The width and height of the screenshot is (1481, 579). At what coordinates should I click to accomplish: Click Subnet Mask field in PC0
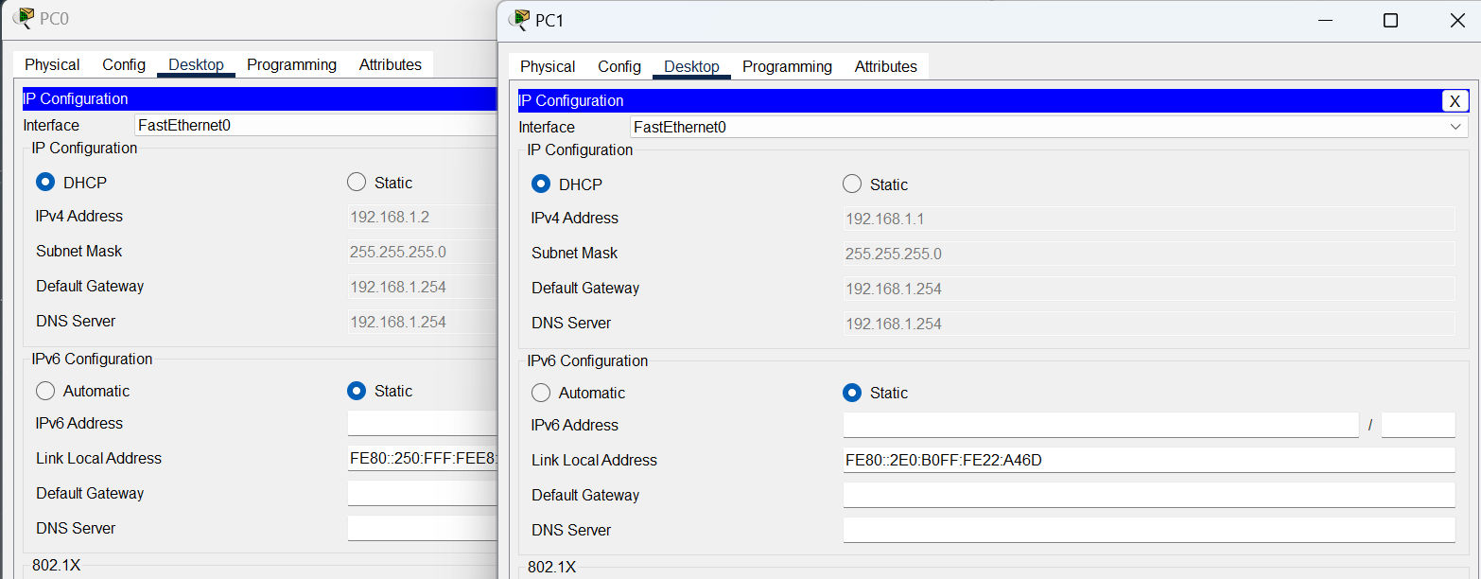(423, 252)
